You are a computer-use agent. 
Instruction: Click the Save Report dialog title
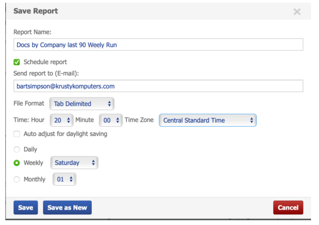[36, 11]
